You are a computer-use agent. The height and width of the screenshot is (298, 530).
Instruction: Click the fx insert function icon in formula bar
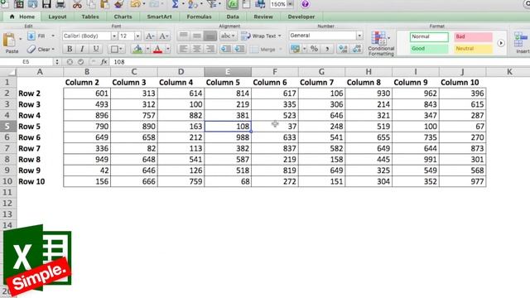[104, 62]
